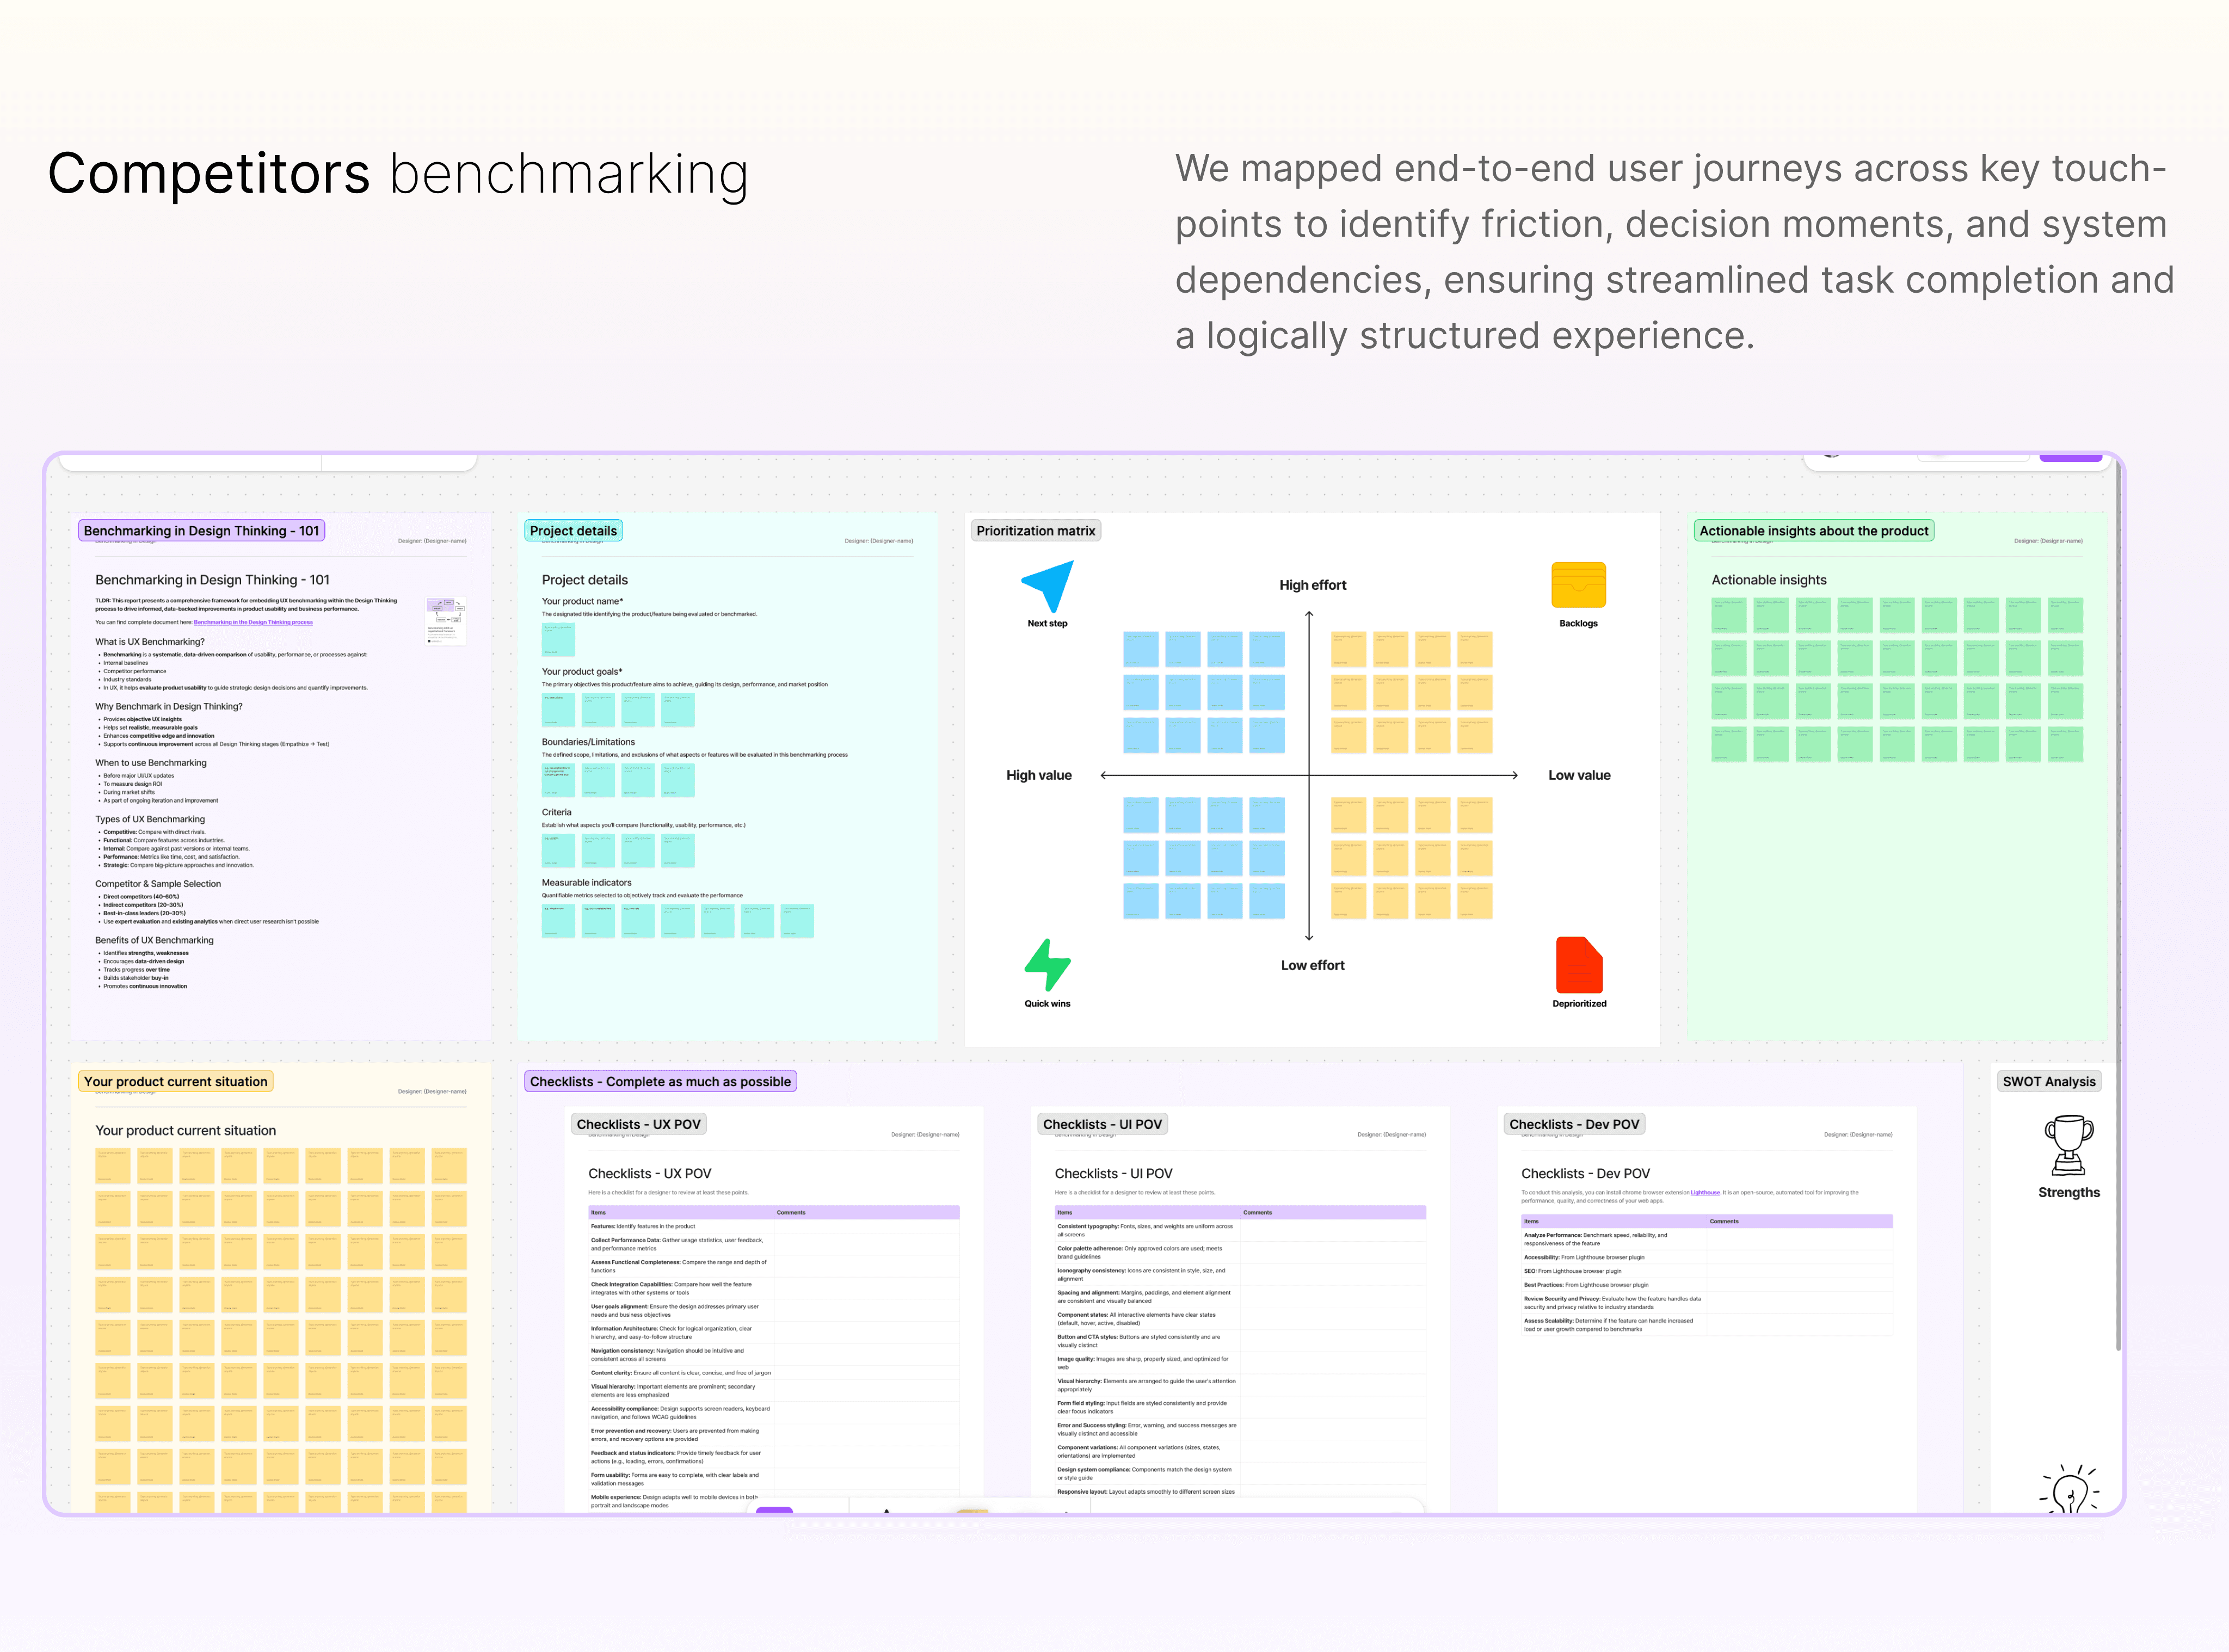Select the Prioritization matrix section label
2229x1652 pixels.
(x=1035, y=531)
